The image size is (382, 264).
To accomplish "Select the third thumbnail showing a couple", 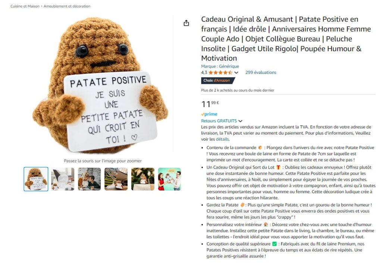I will 90,179.
